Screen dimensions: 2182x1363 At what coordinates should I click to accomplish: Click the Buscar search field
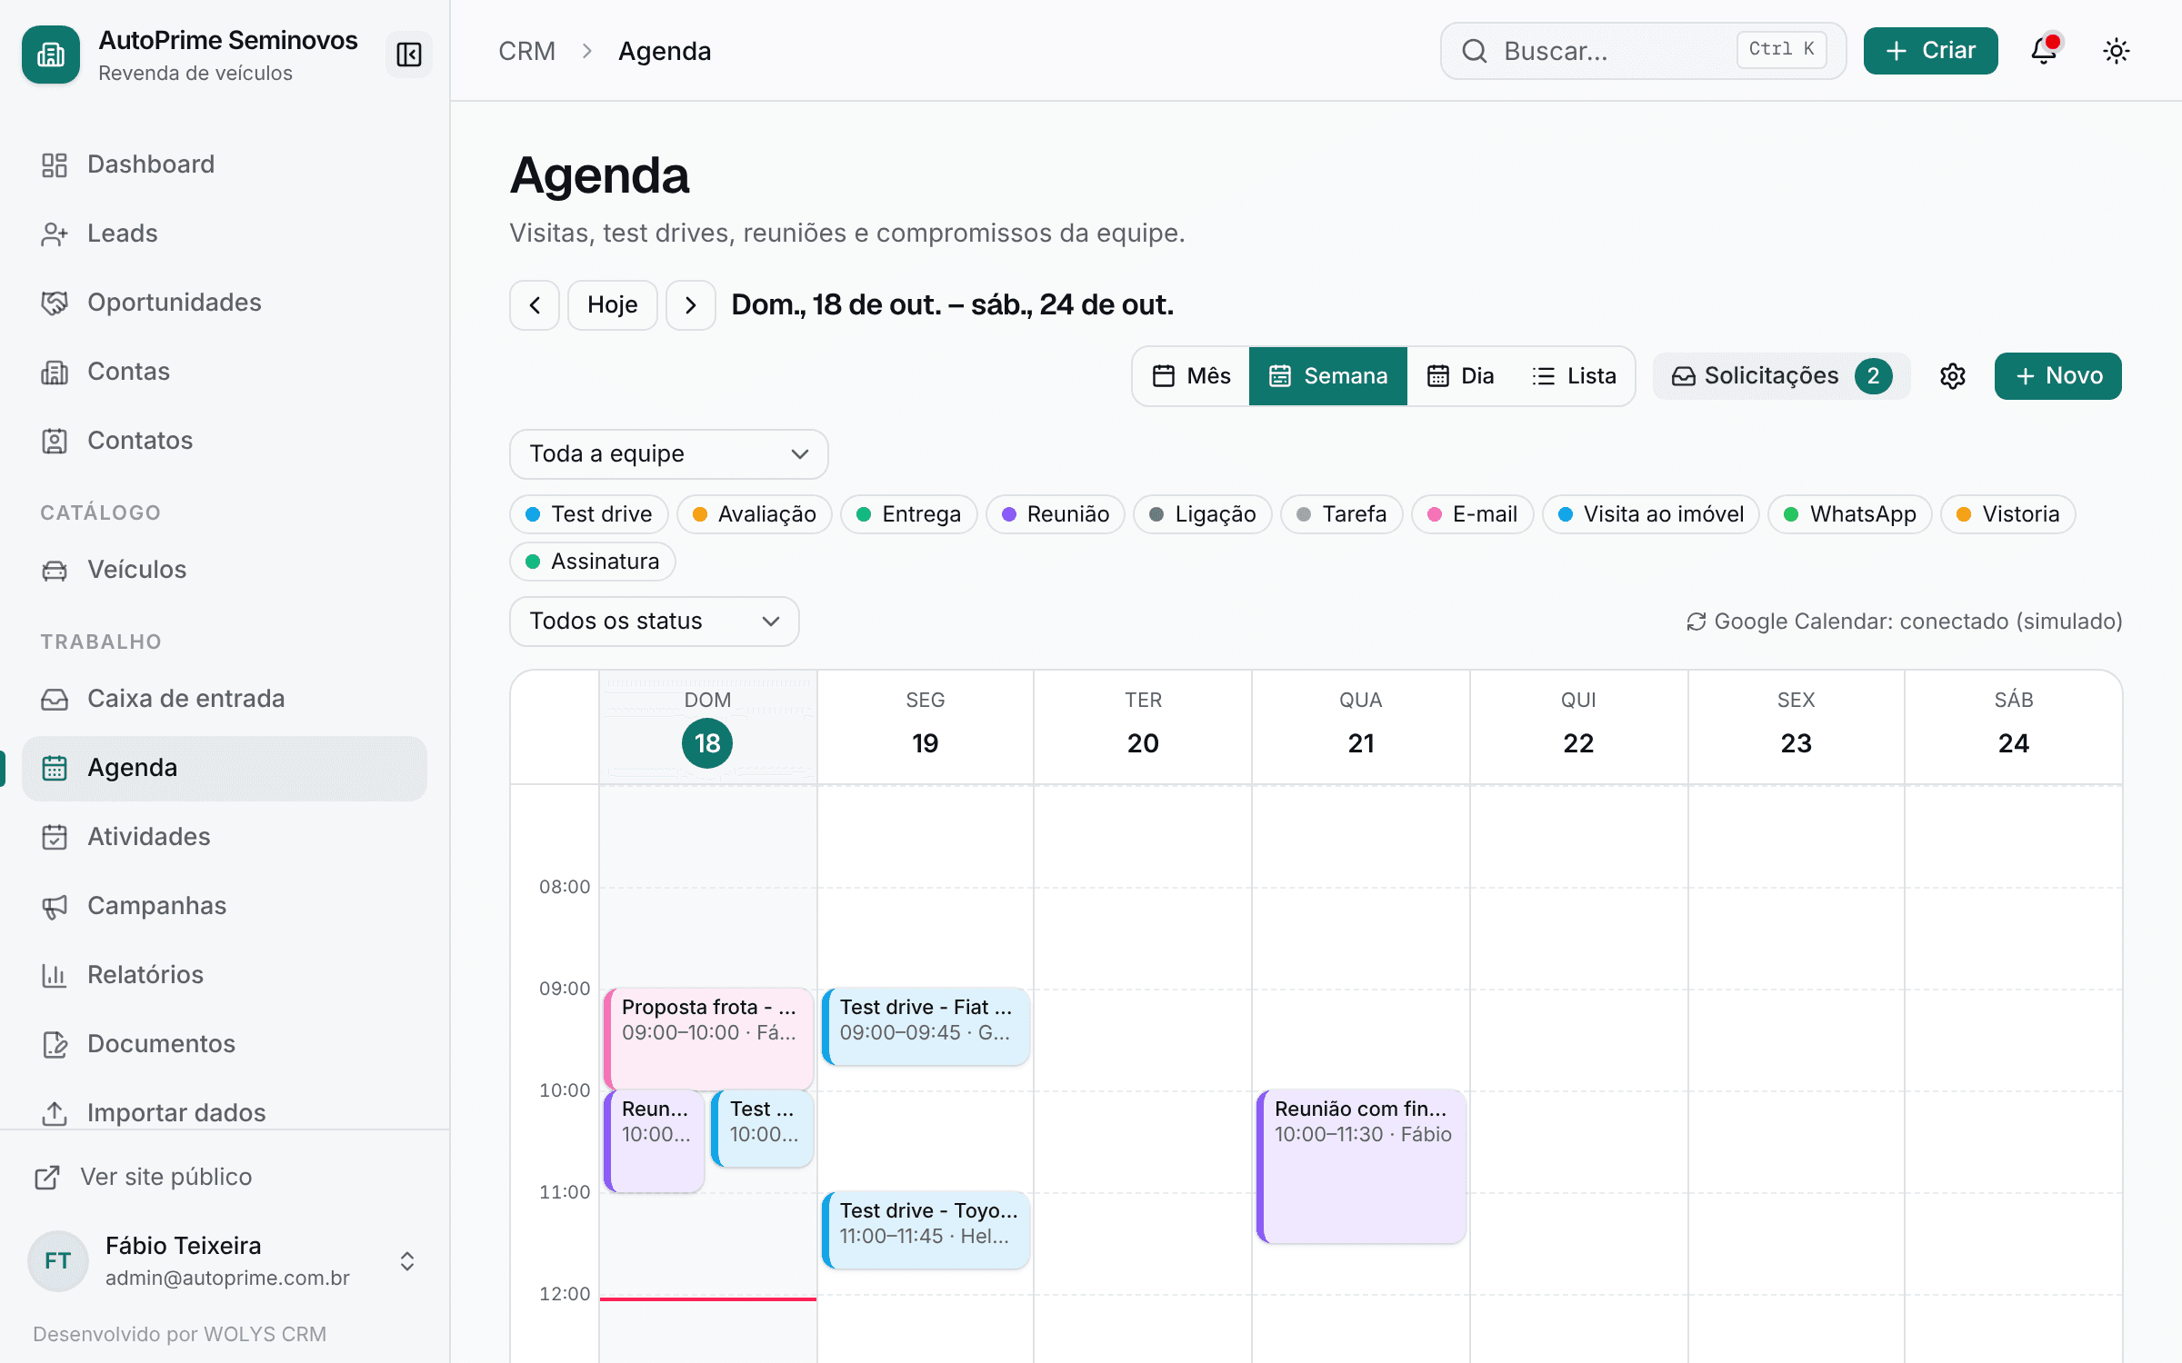click(1643, 51)
